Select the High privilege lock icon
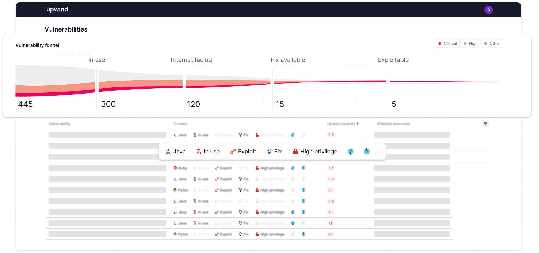Screen dimensions: 539x253 point(295,151)
